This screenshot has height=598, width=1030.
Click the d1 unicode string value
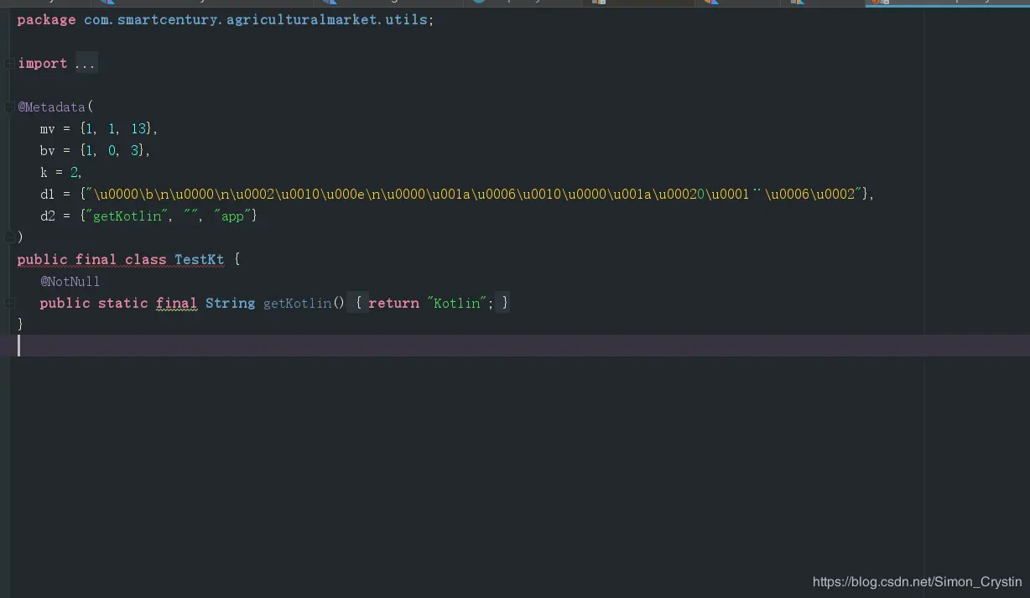[474, 194]
